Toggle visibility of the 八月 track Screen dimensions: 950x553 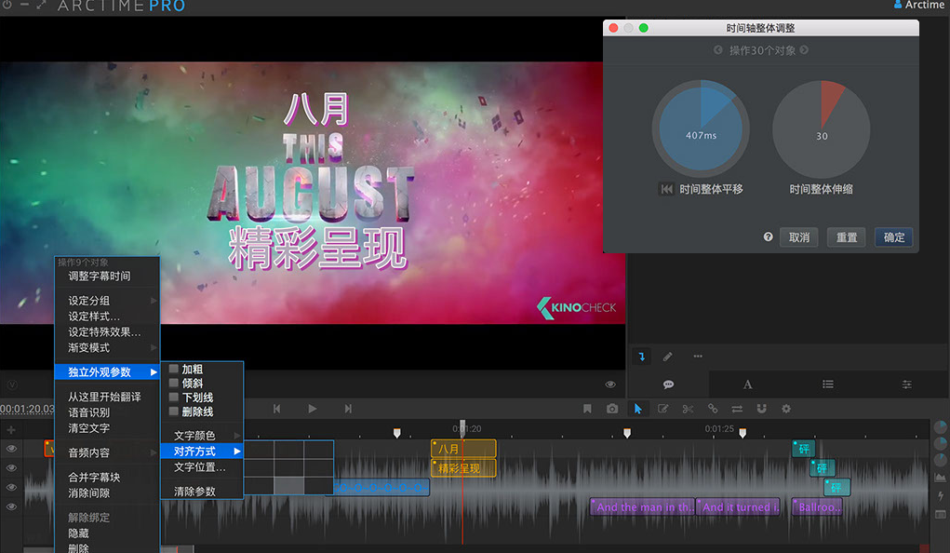click(11, 449)
